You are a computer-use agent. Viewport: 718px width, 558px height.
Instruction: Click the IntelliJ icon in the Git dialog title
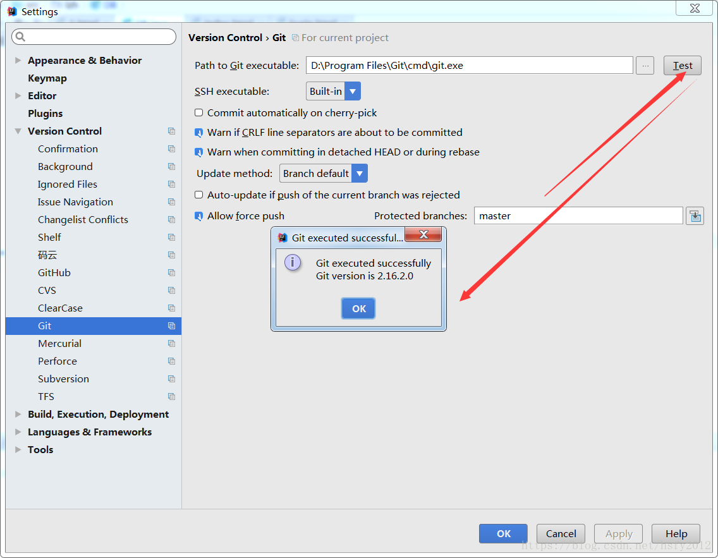pyautogui.click(x=283, y=238)
